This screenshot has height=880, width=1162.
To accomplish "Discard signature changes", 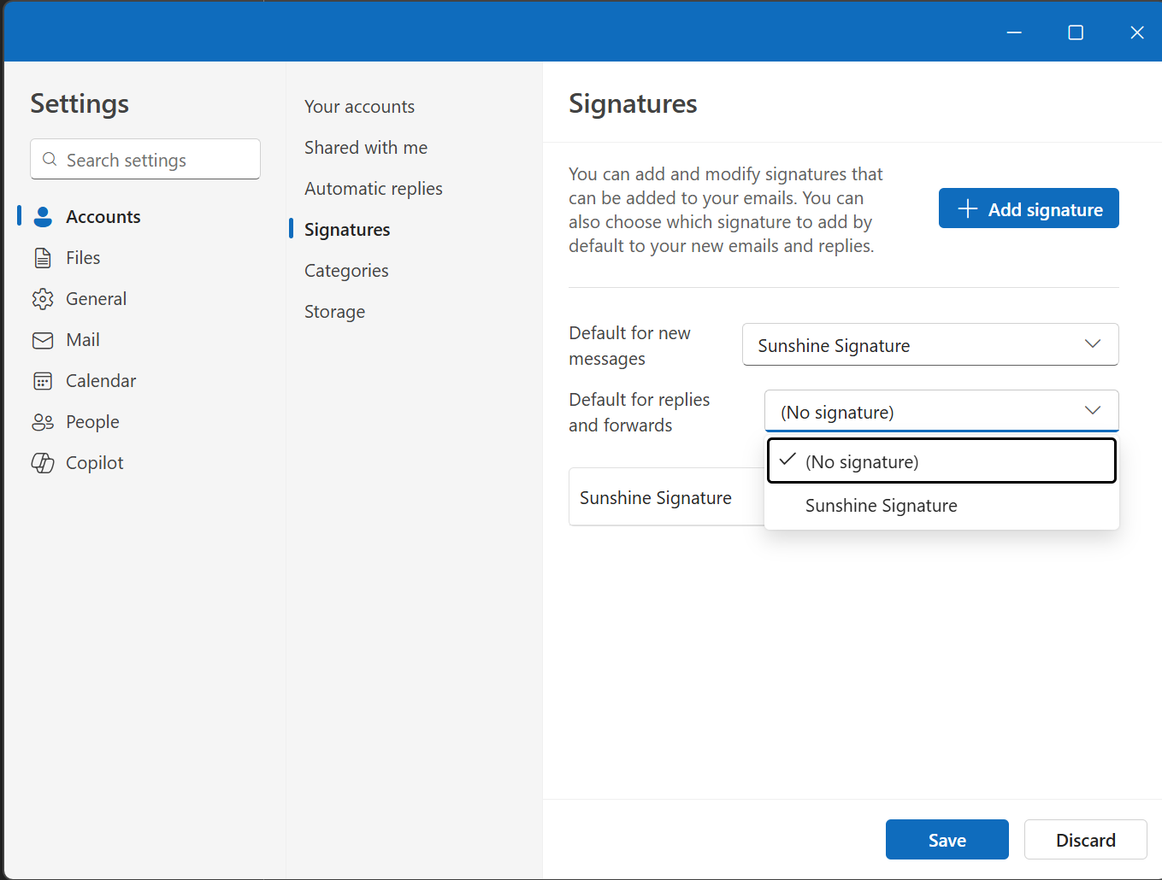I will point(1084,840).
